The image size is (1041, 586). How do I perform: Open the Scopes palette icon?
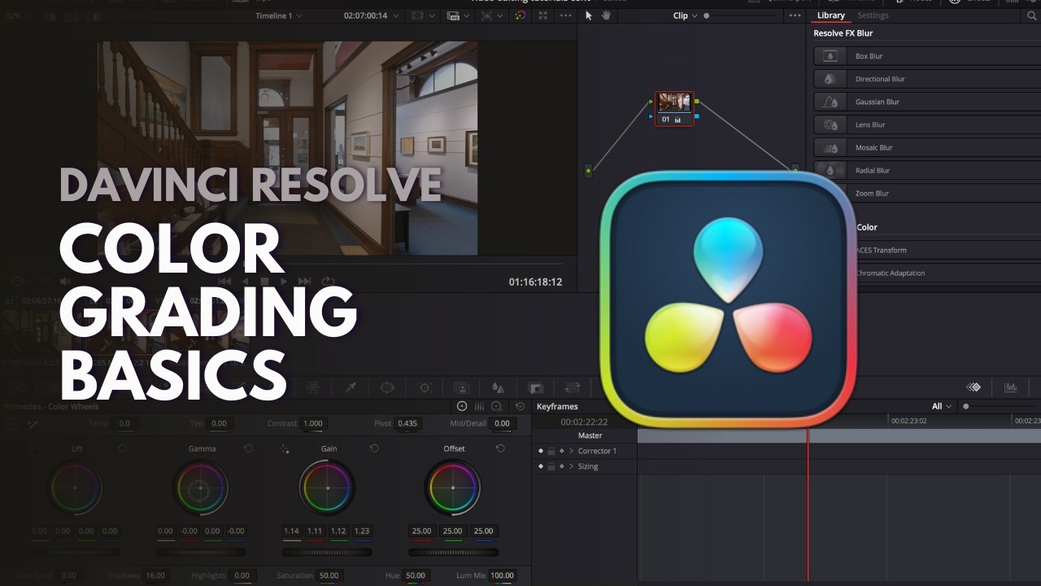pos(1011,387)
